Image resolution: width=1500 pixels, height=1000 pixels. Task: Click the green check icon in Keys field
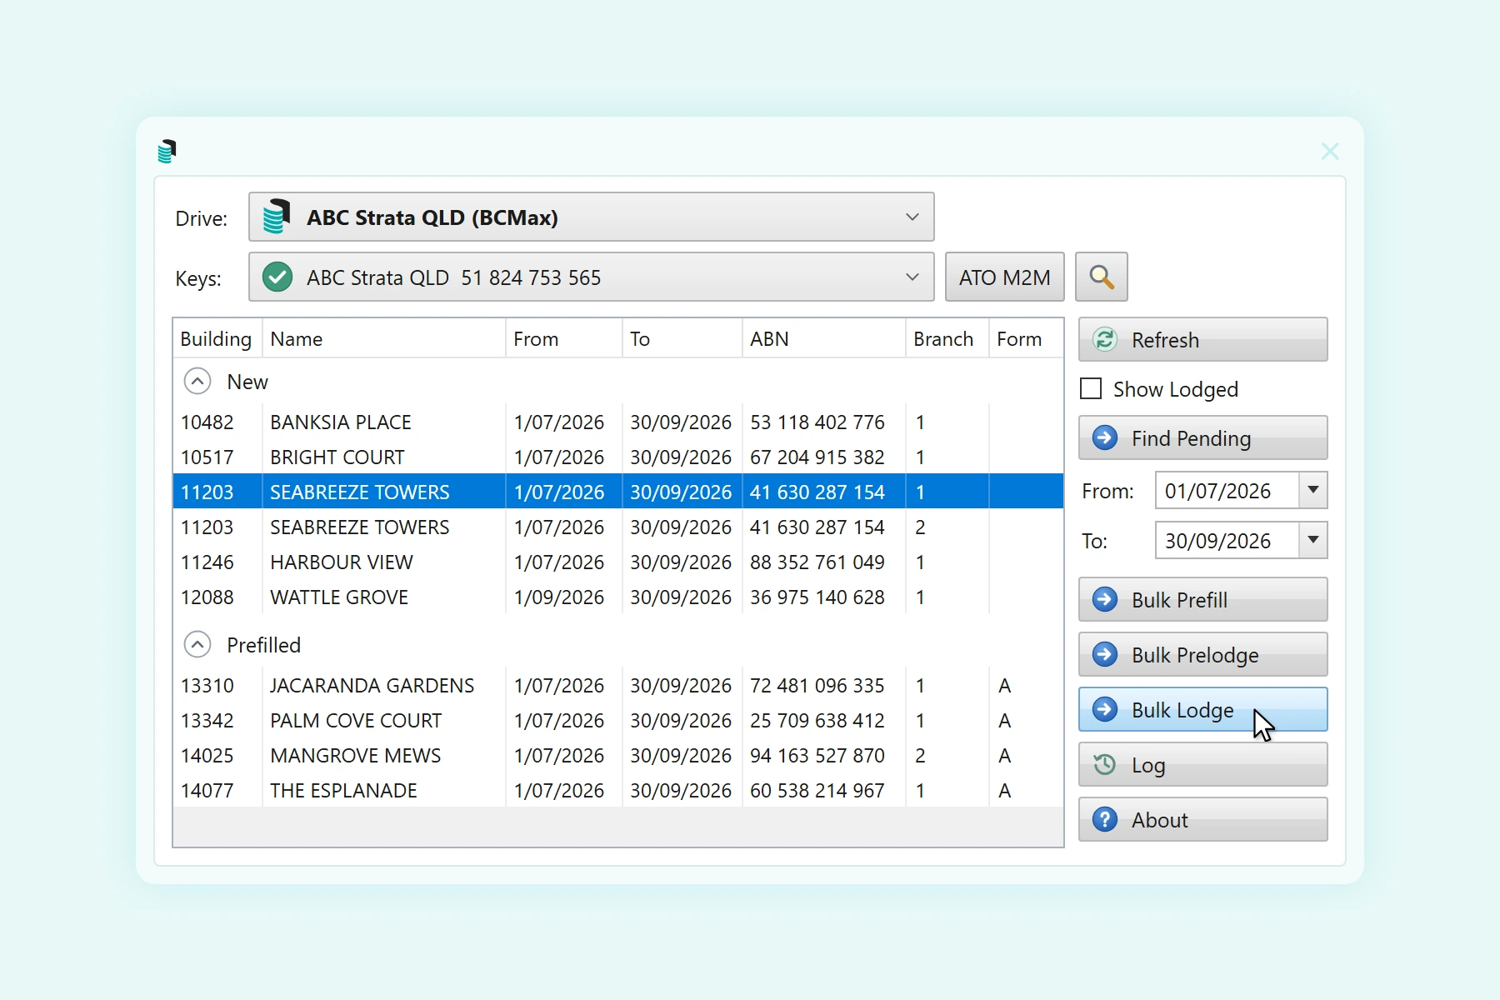277,277
